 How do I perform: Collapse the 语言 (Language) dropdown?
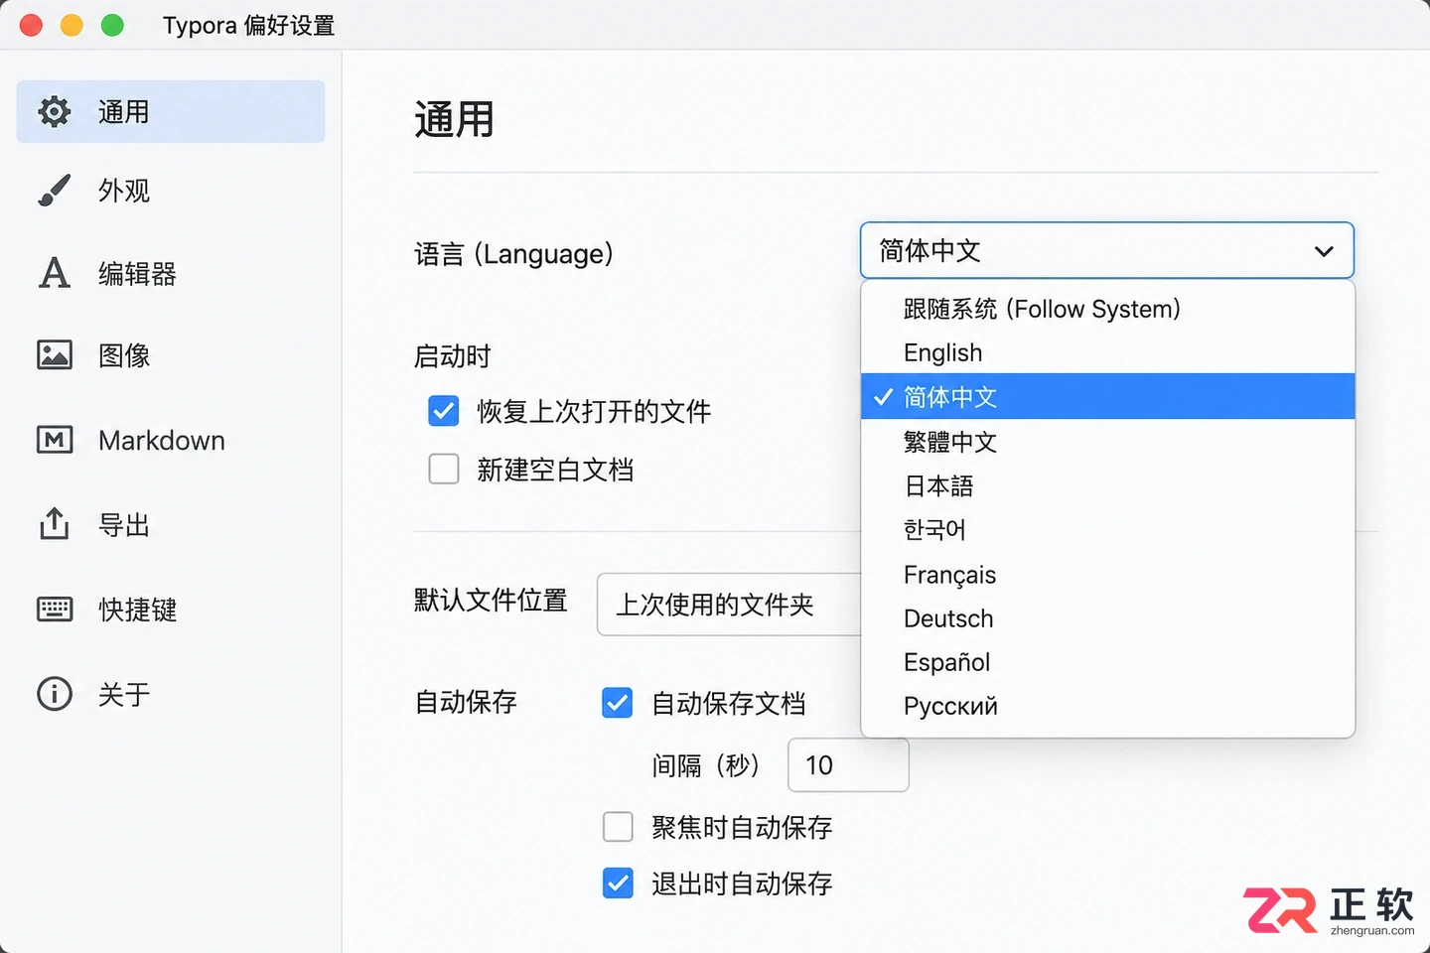coord(1107,250)
